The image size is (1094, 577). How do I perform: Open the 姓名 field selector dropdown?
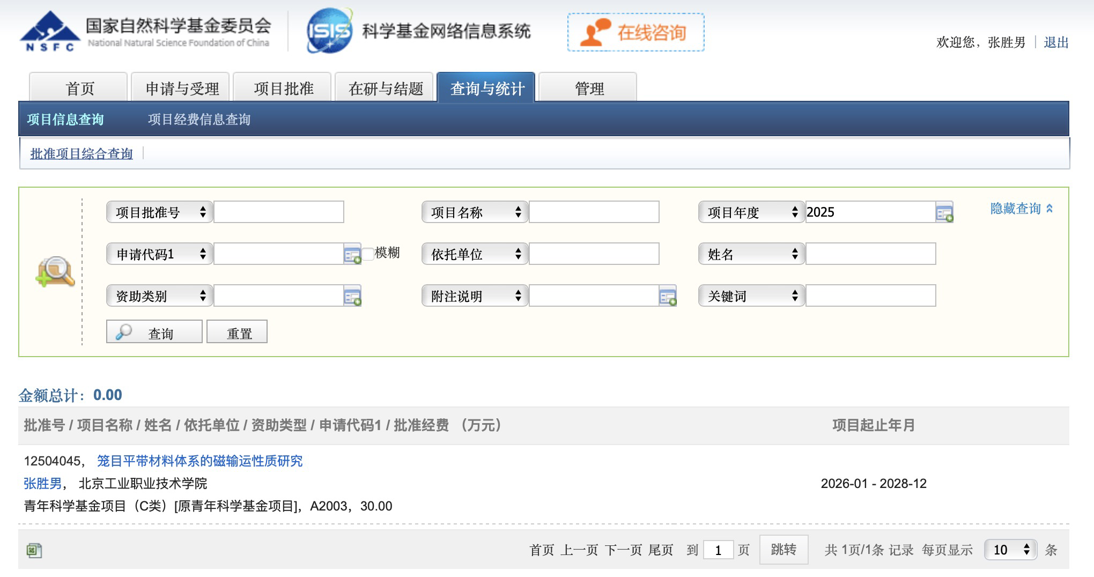pos(751,254)
